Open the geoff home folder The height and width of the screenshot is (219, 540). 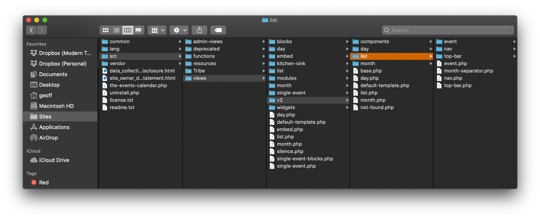click(x=60, y=95)
